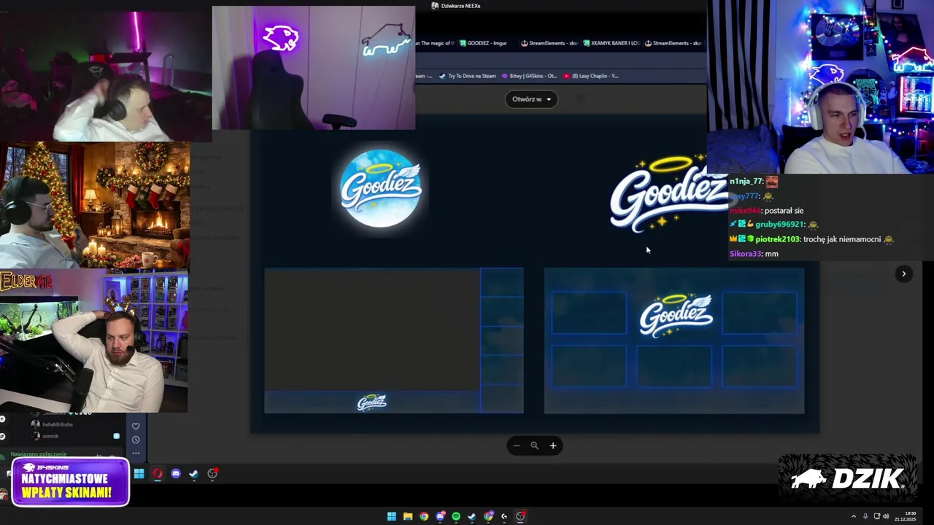Click chat username gruby696921
934x525 pixels.
click(x=780, y=225)
